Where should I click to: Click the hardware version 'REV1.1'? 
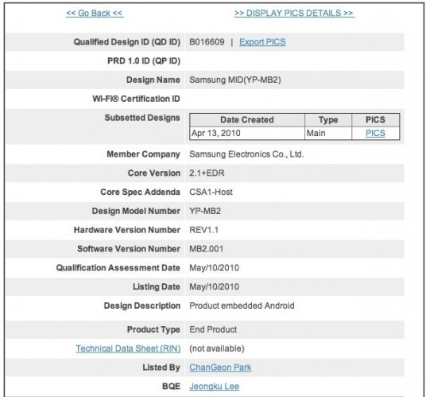(203, 230)
